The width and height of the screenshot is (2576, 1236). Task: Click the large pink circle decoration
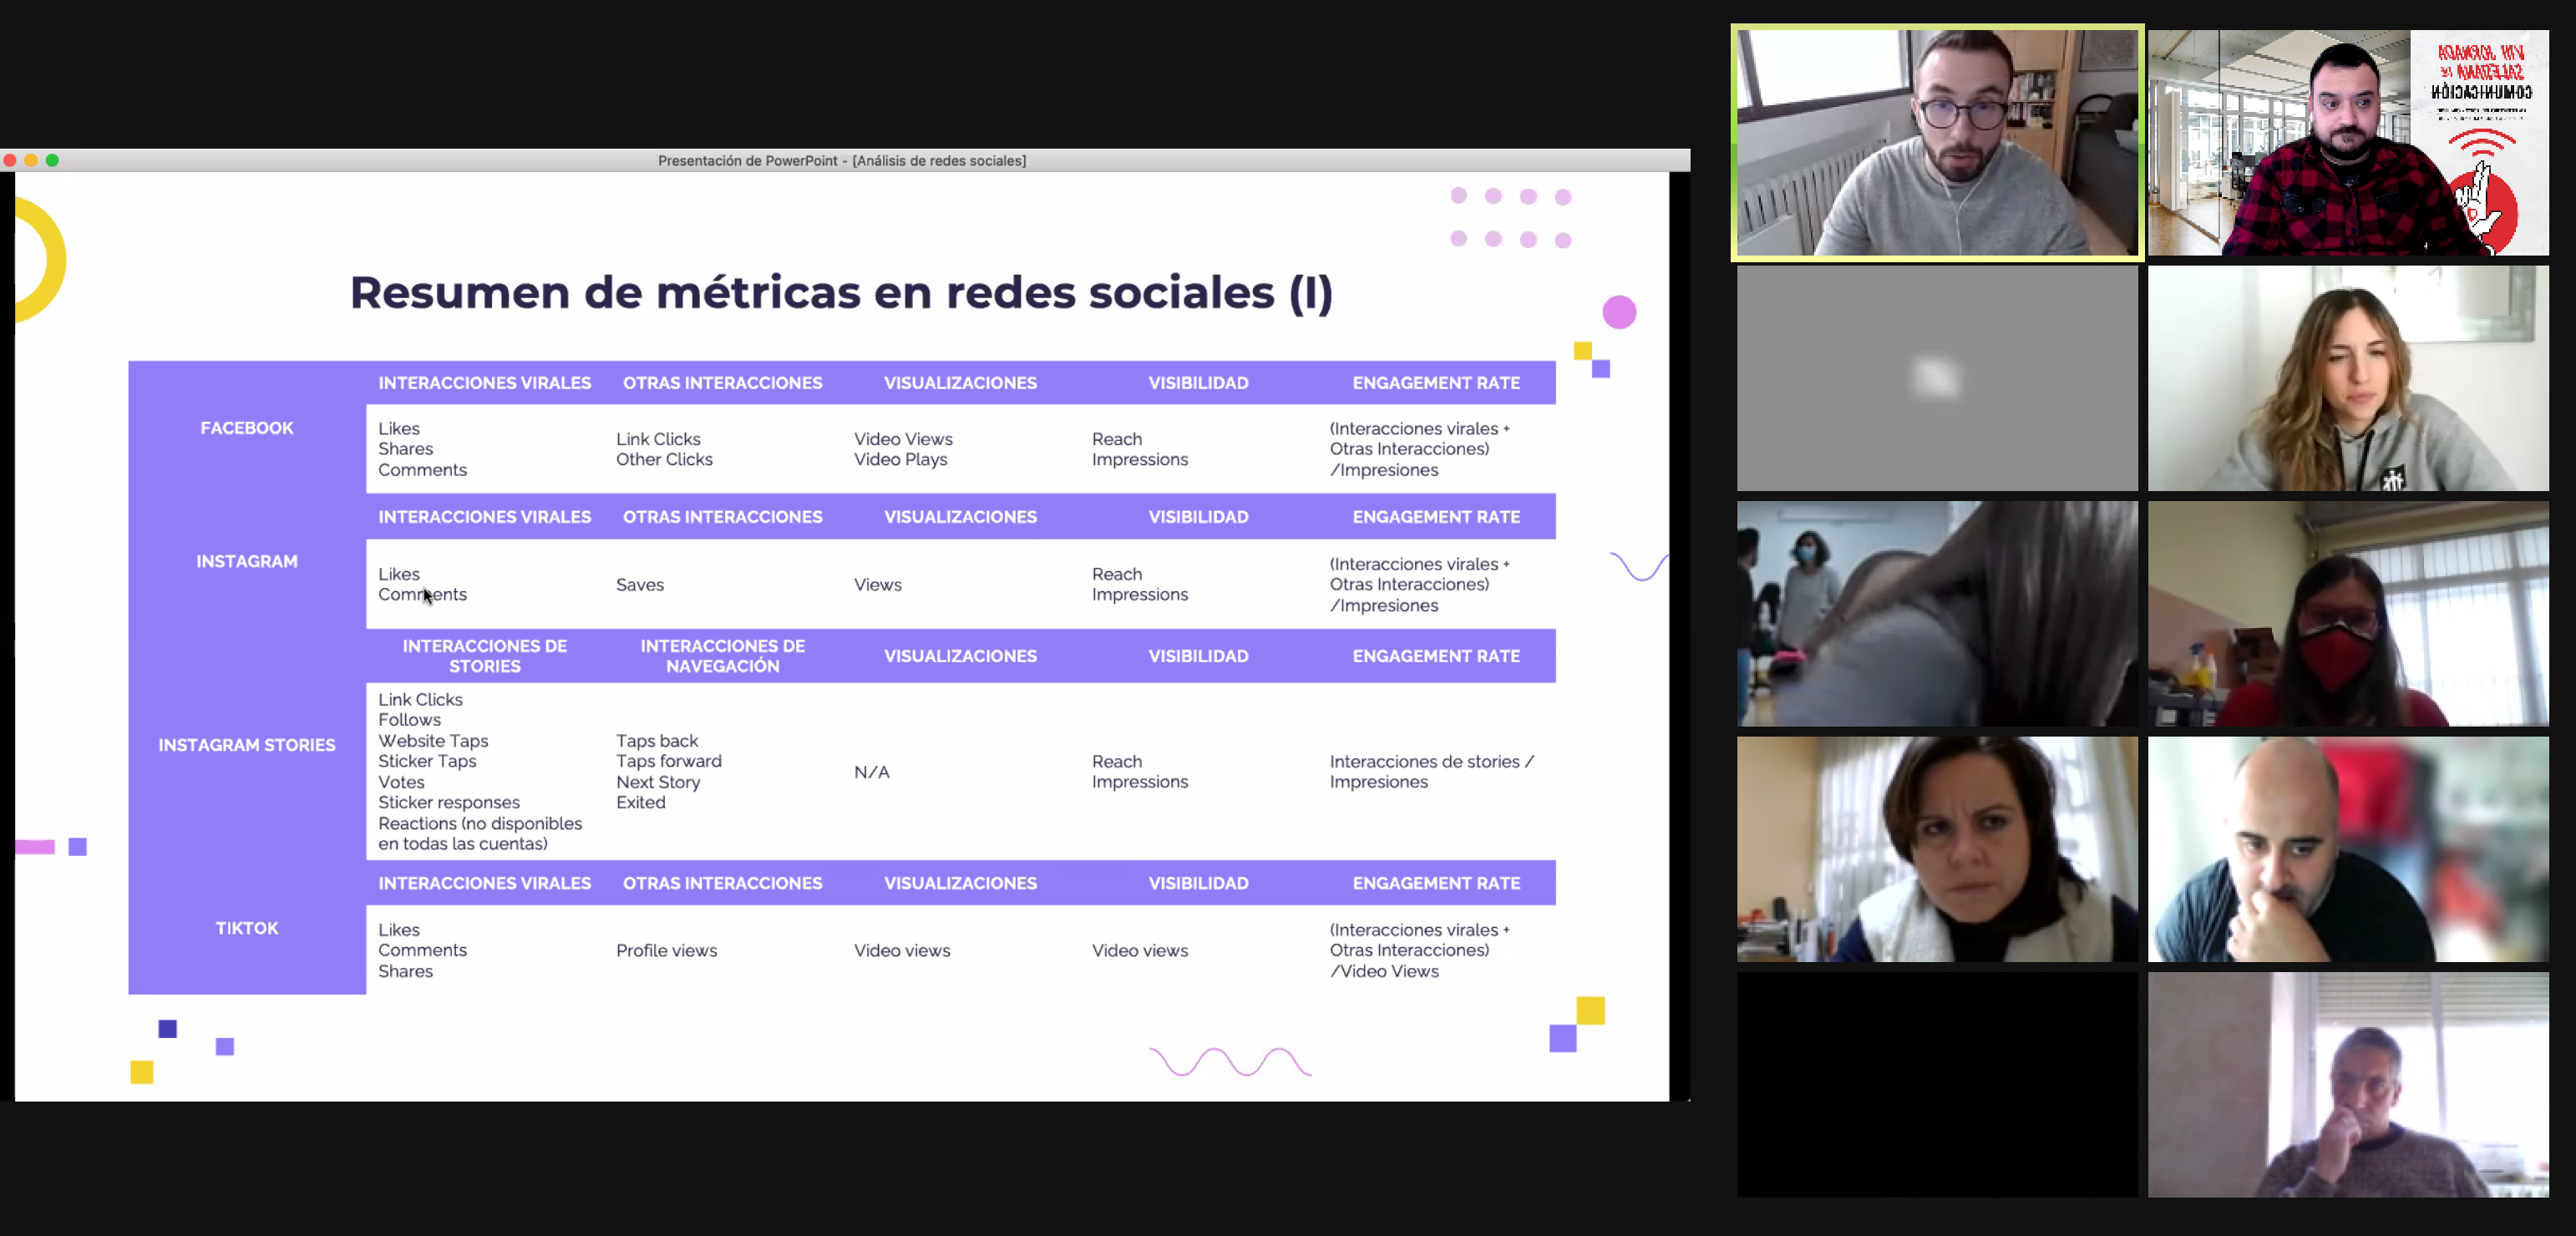pyautogui.click(x=1618, y=312)
